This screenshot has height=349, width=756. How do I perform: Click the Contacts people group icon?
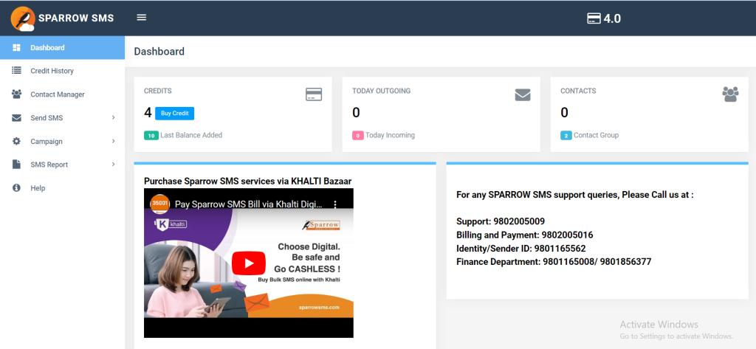tap(730, 94)
